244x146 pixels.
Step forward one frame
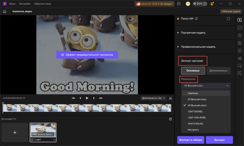click(94, 98)
